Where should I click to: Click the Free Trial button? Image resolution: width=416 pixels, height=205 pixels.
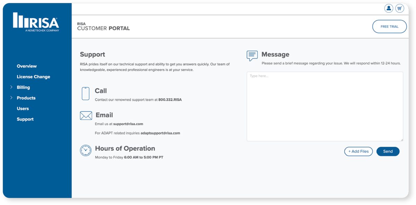389,27
